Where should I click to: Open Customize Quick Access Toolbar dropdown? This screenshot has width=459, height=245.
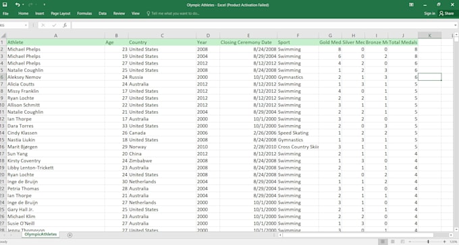[44, 5]
